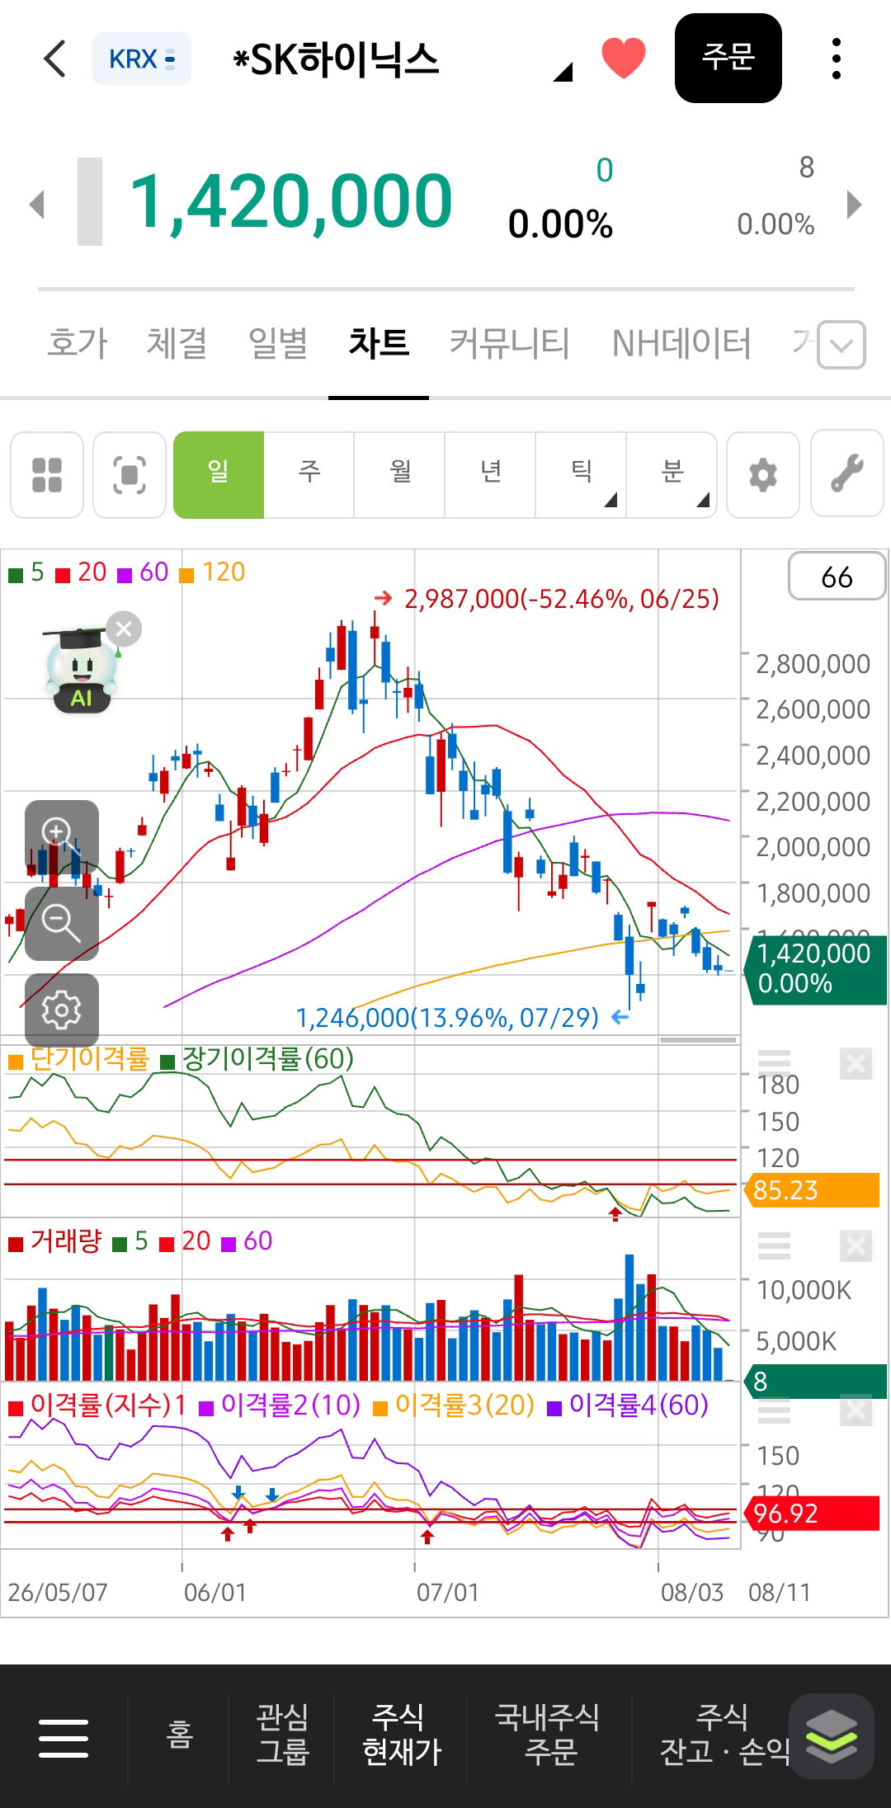Tap the KRX exchange selector badge
The height and width of the screenshot is (1808, 891).
click(x=142, y=59)
